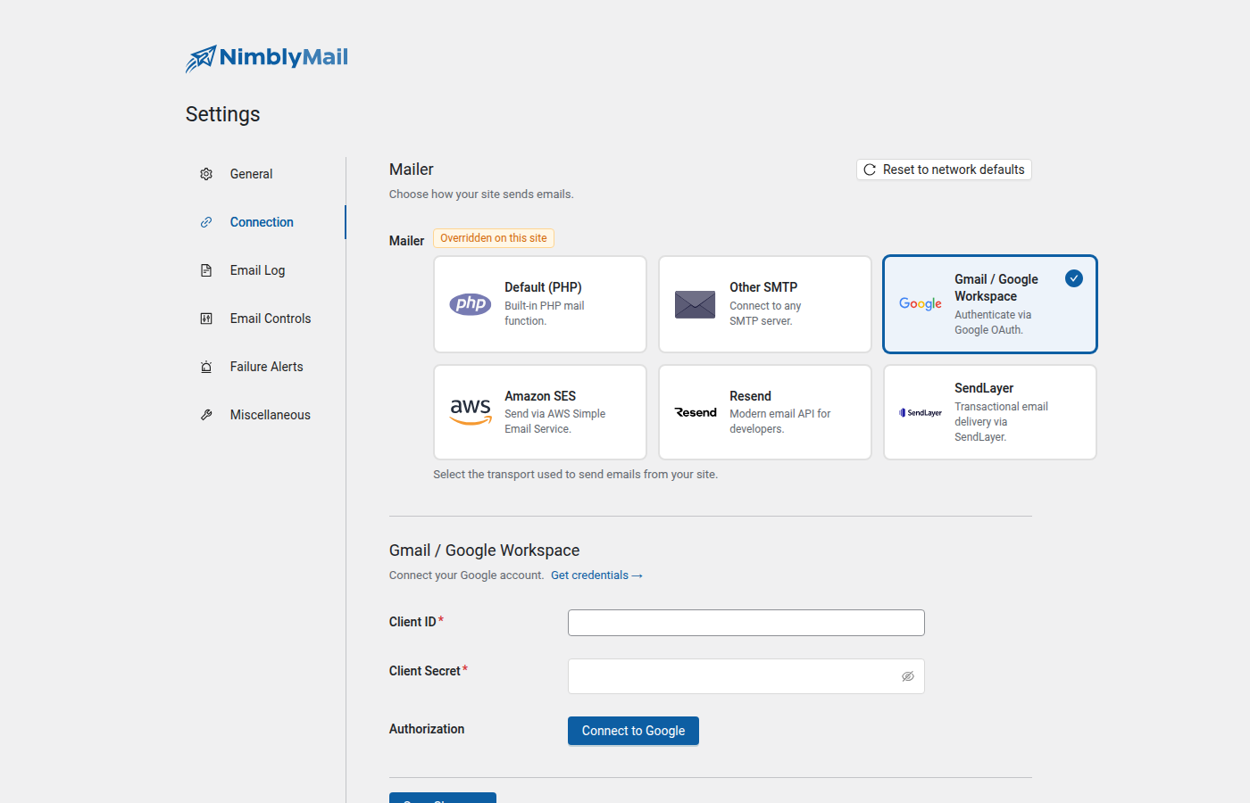Click the PHP logo icon
This screenshot has height=803, width=1250.
click(471, 304)
